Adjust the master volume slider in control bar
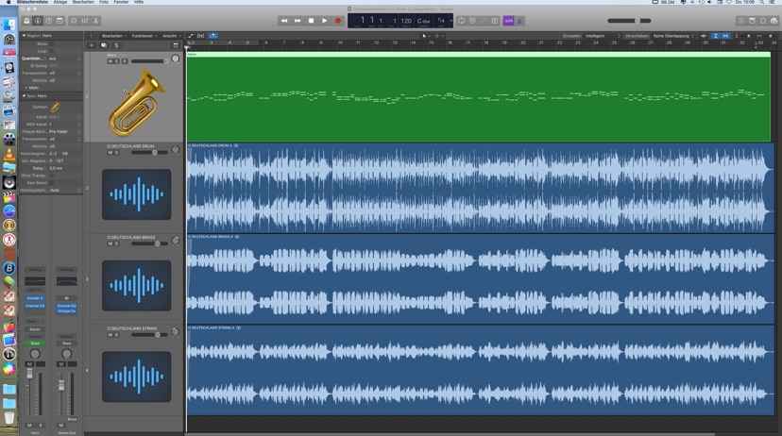The height and width of the screenshot is (436, 782). pos(629,21)
